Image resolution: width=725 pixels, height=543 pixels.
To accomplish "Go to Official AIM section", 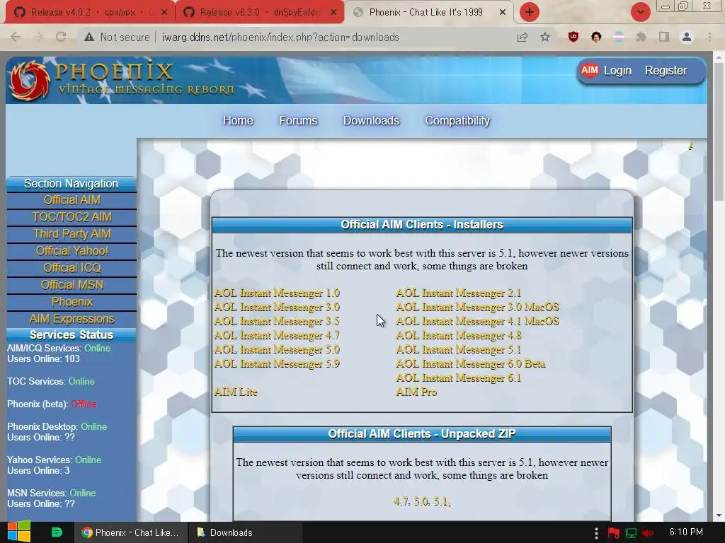I will point(72,200).
